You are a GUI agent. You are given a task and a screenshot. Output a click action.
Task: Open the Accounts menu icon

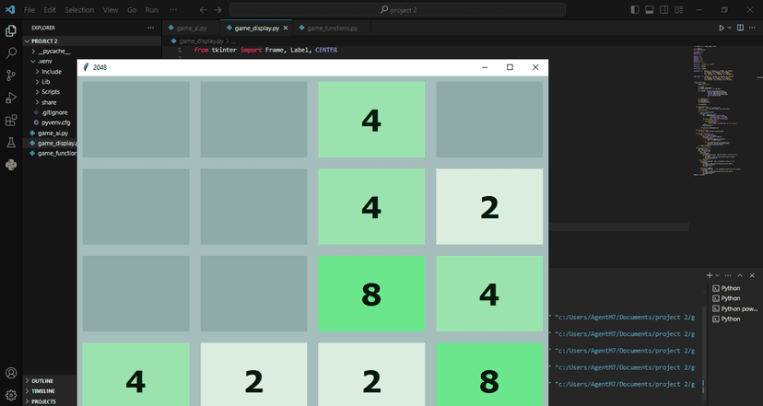coord(11,373)
